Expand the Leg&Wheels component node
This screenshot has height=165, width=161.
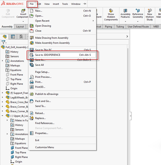(2, 97)
